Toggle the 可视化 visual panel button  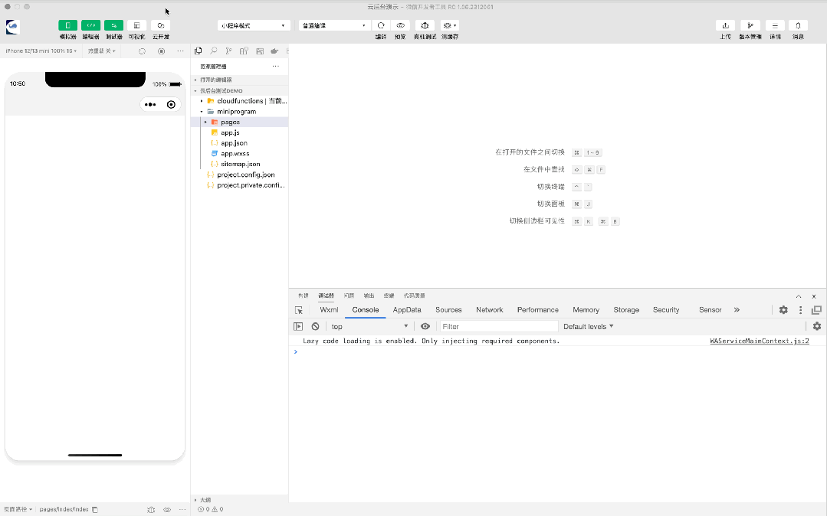[136, 25]
